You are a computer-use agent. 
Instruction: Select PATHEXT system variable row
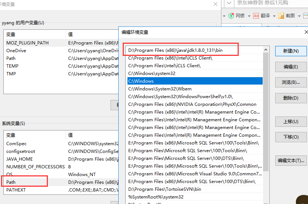62,190
